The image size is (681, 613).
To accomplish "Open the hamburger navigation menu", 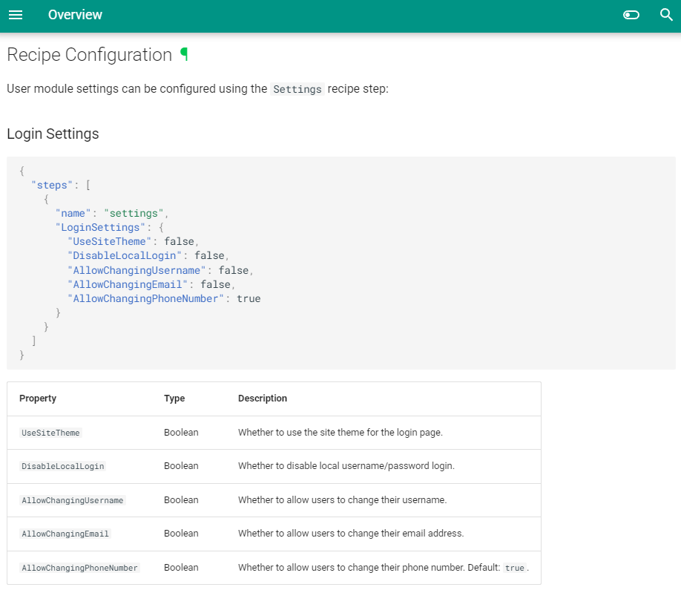I will [x=16, y=15].
